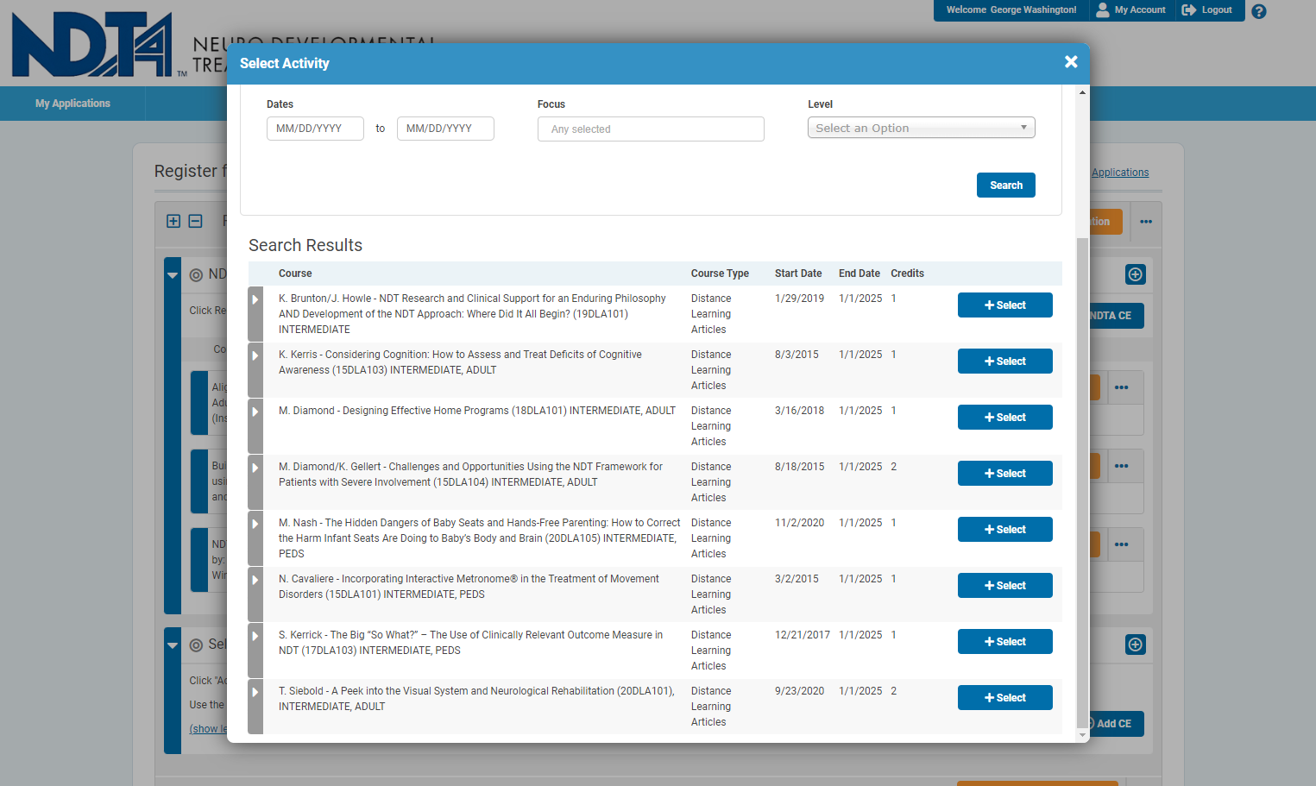Click circled plus icon in first section
This screenshot has height=786, width=1316.
1136,274
